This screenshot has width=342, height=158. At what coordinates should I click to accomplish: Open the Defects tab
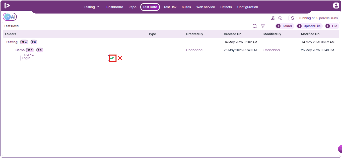226,7
